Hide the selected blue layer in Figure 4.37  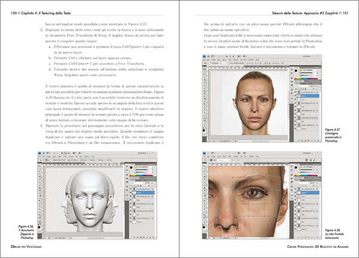[296, 96]
